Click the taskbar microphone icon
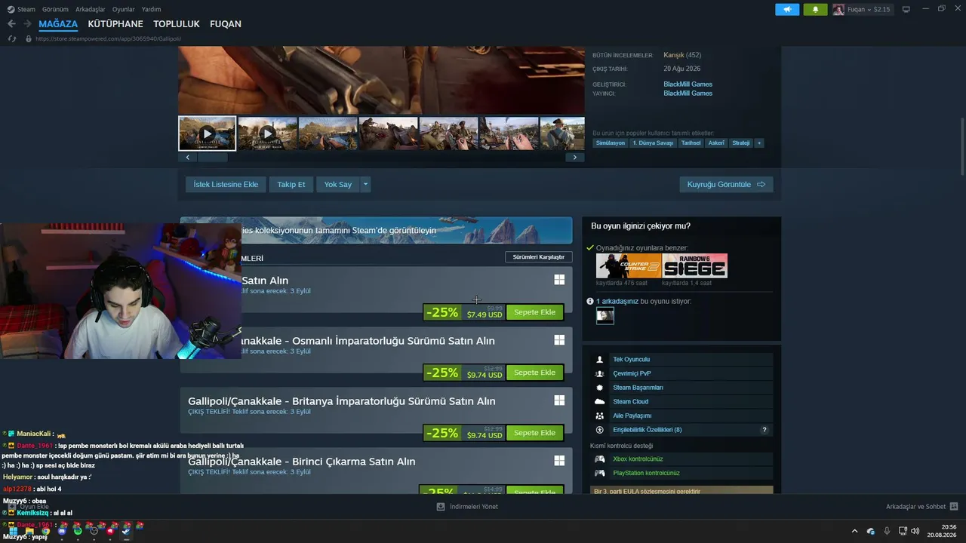The width and height of the screenshot is (966, 543). [x=887, y=531]
